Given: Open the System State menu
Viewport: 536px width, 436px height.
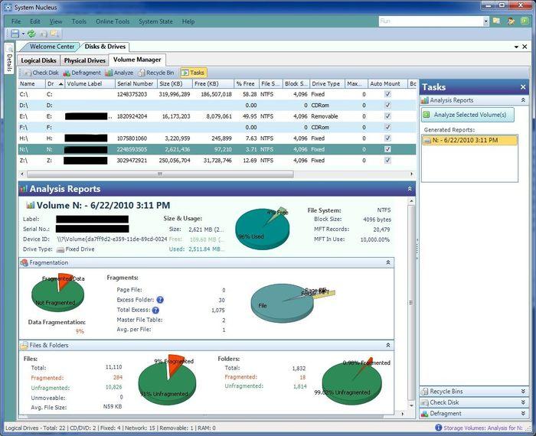Looking at the screenshot, I should [x=155, y=21].
